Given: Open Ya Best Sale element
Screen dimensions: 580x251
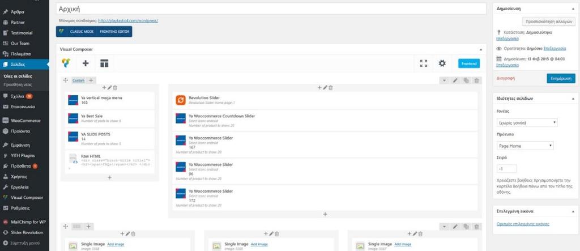Looking at the screenshot, I should point(109,118).
